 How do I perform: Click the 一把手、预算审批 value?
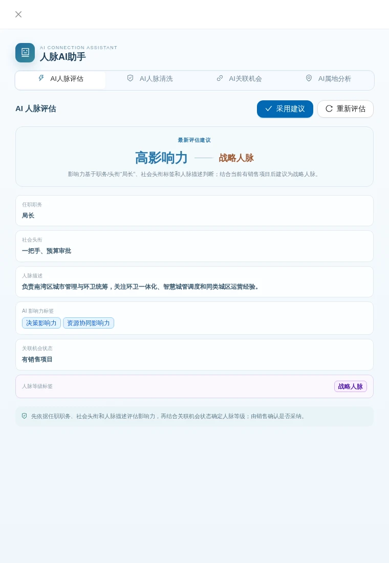click(x=47, y=251)
